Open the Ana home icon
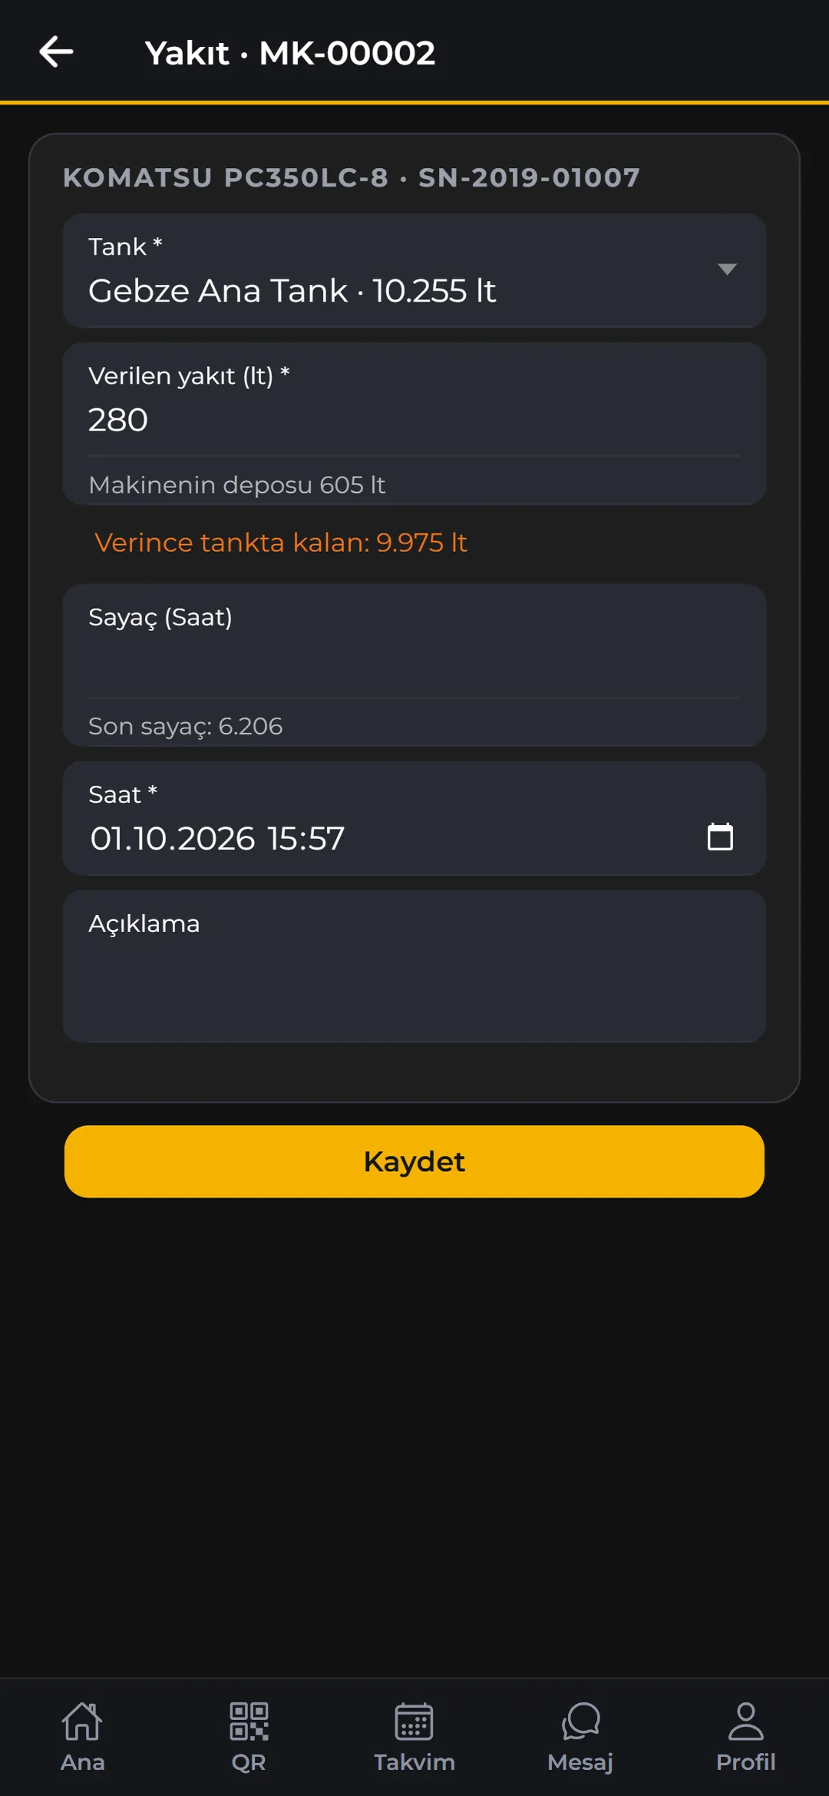829x1796 pixels. tap(82, 1721)
